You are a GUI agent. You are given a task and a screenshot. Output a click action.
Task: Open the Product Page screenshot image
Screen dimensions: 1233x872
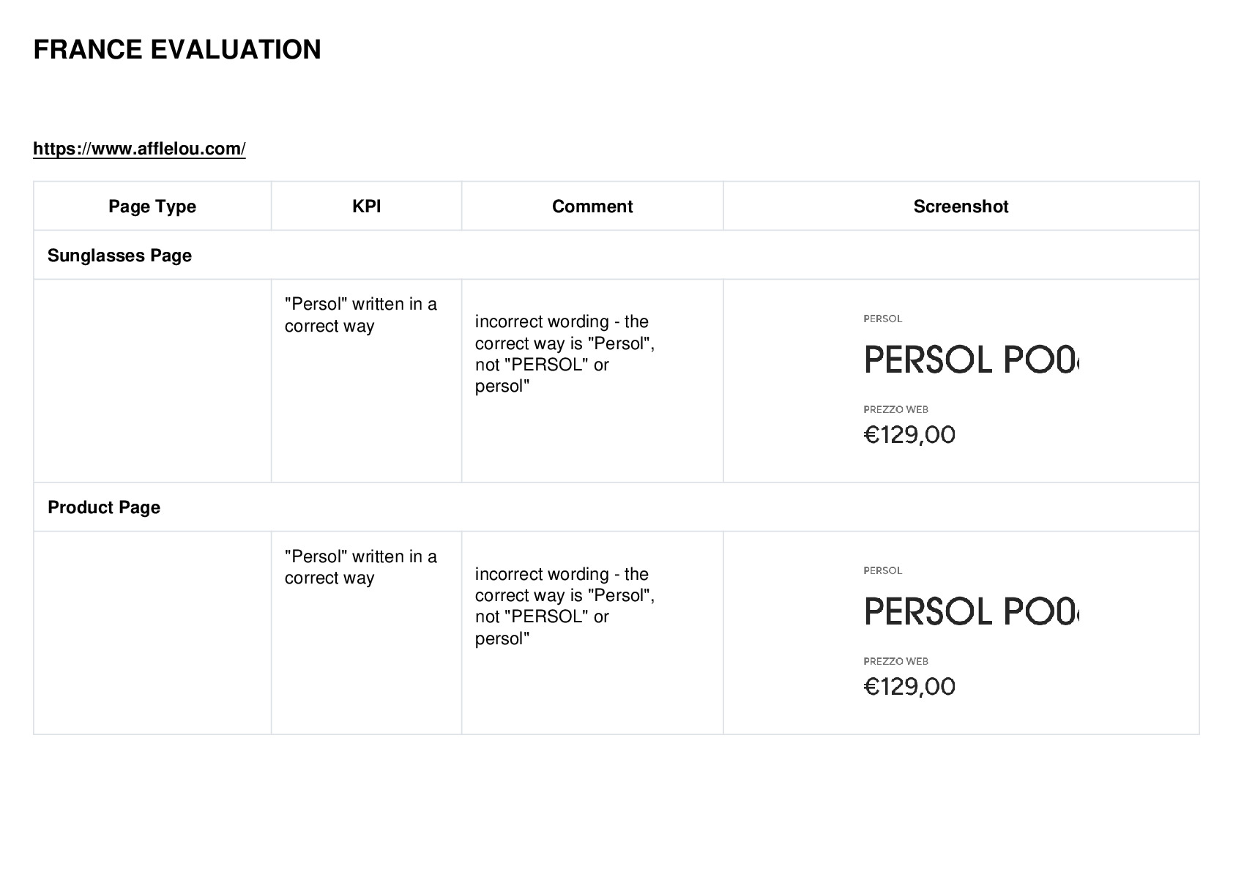972,632
